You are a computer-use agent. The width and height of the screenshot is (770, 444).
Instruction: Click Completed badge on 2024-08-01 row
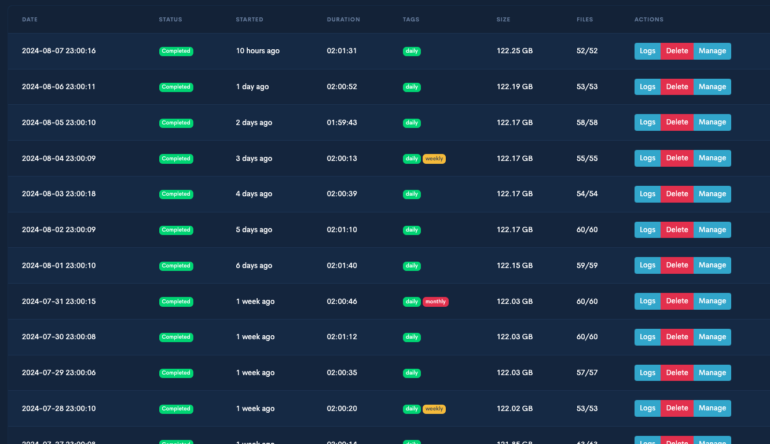coord(176,266)
